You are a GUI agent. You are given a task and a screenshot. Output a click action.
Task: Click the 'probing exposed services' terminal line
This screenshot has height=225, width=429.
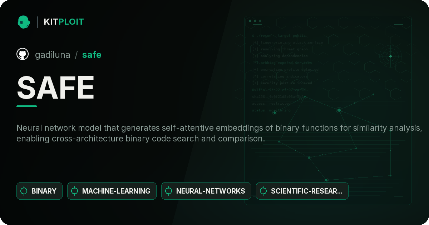pyautogui.click(x=282, y=63)
